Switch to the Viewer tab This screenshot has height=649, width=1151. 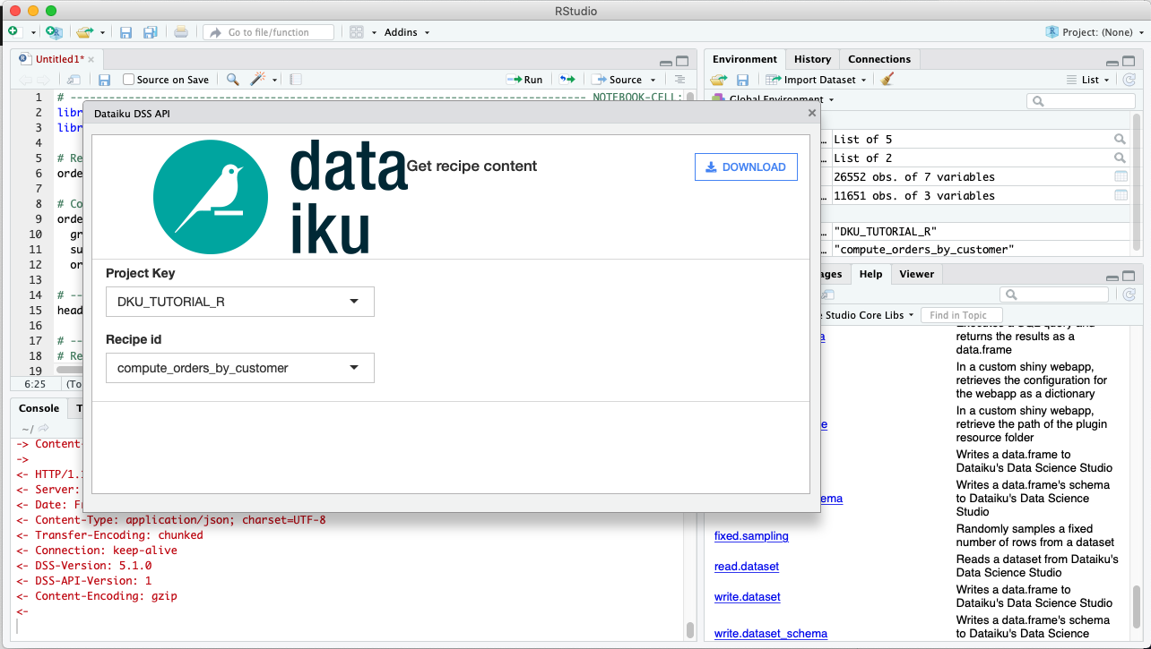pyautogui.click(x=916, y=274)
